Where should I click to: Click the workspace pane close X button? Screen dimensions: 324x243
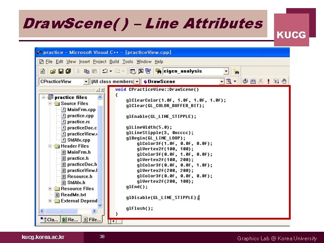(x=103, y=90)
